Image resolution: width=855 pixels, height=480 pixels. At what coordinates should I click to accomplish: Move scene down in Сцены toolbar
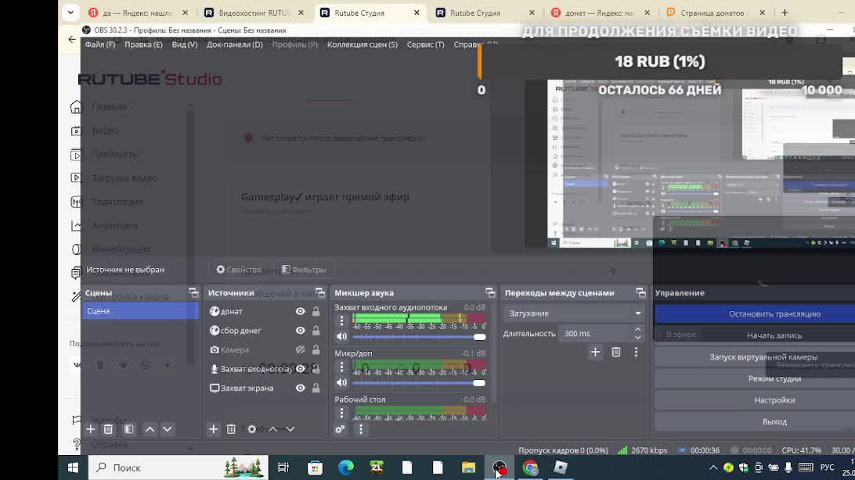[x=168, y=429]
